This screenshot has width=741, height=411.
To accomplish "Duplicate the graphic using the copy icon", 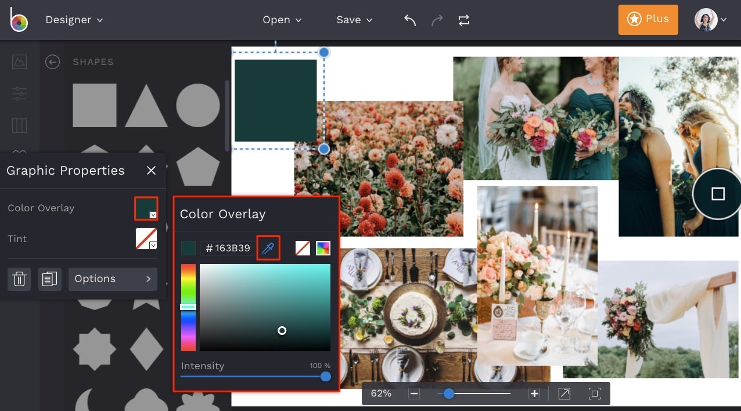I will click(50, 279).
